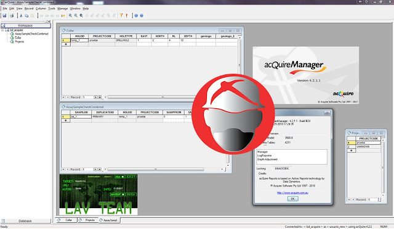Select the HOLETYPE column header in Collar
The image size is (394, 229).
tap(126, 36)
